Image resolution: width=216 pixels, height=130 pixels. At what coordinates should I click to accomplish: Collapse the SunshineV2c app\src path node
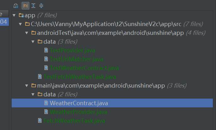point(20,24)
